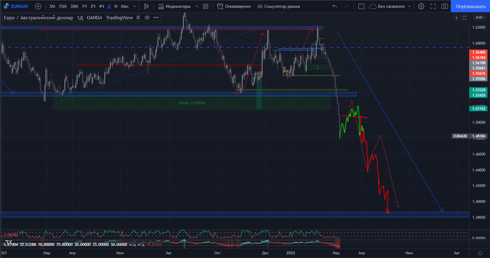This screenshot has width=490, height=258.
Task: Toggle the auto-fit icon near price scale
Action: click(x=464, y=18)
